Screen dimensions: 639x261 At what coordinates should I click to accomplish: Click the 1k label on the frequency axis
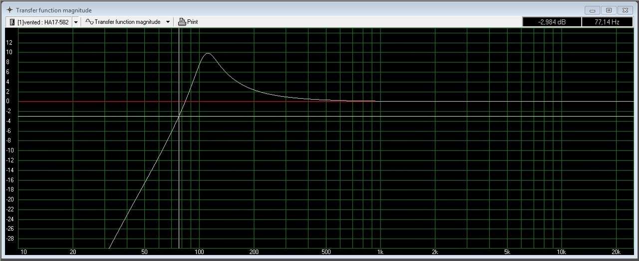(380, 252)
